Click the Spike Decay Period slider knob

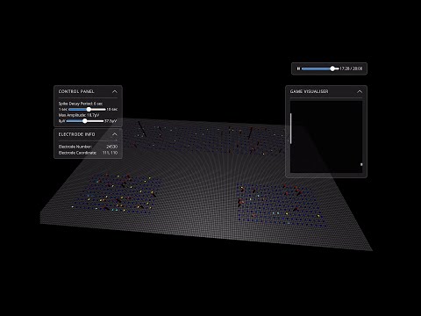pyautogui.click(x=89, y=109)
